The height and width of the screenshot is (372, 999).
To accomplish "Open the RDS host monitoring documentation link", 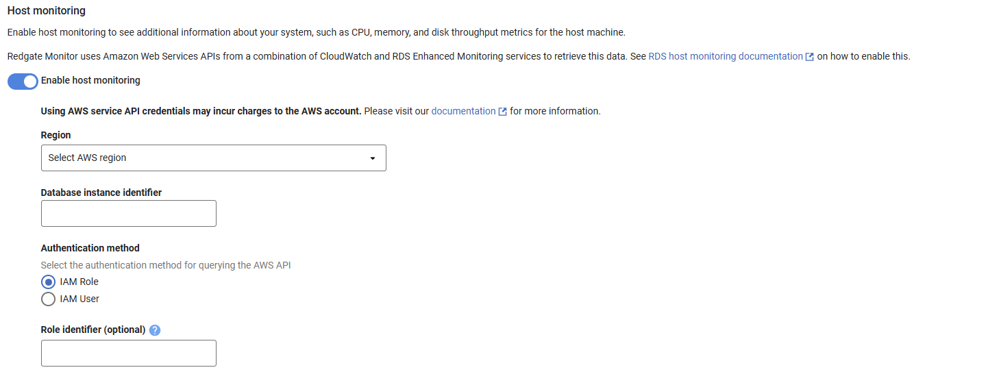I will pyautogui.click(x=725, y=56).
